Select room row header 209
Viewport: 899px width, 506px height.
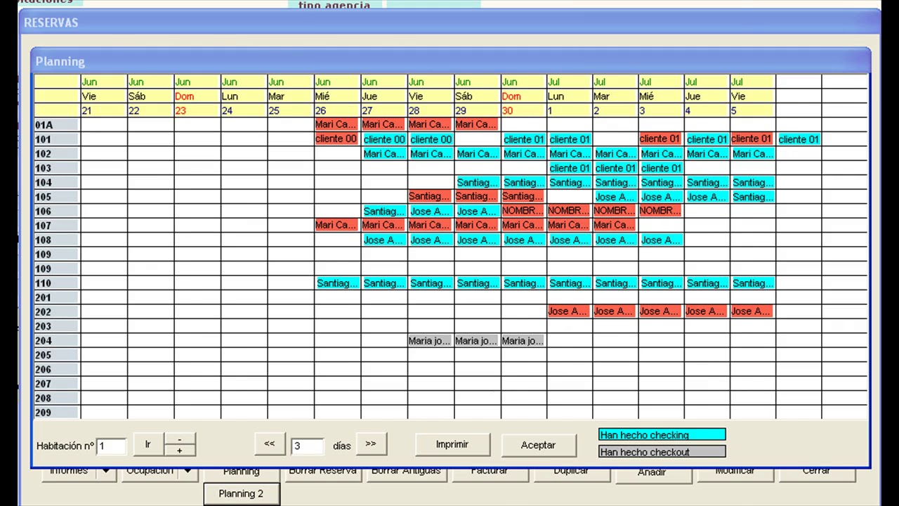tap(56, 413)
